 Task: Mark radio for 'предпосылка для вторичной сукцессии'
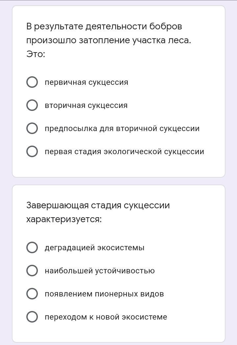[x=32, y=128]
